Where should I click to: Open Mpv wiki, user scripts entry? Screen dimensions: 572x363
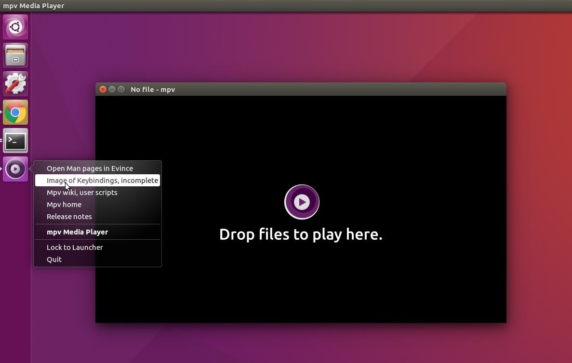point(97,193)
